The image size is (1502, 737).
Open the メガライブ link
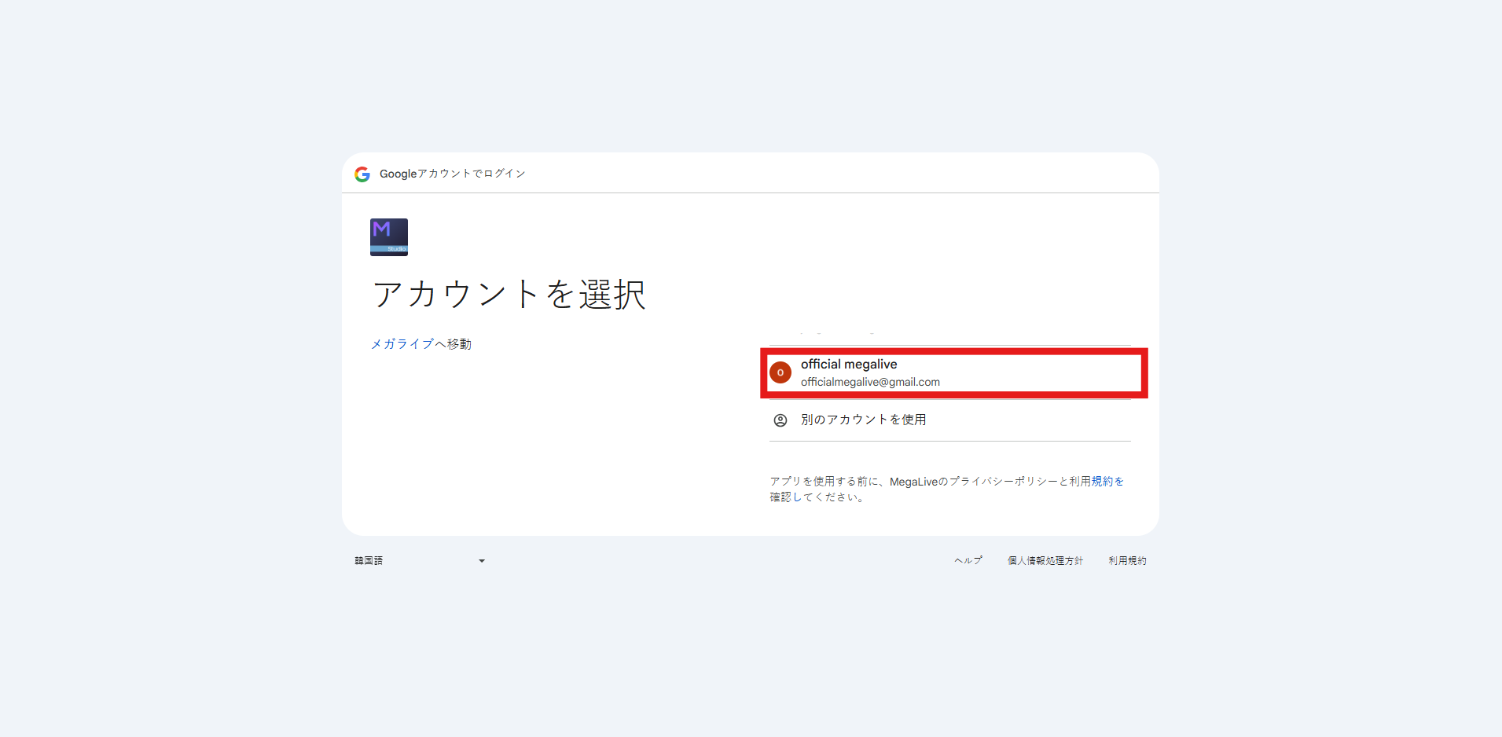tap(402, 344)
